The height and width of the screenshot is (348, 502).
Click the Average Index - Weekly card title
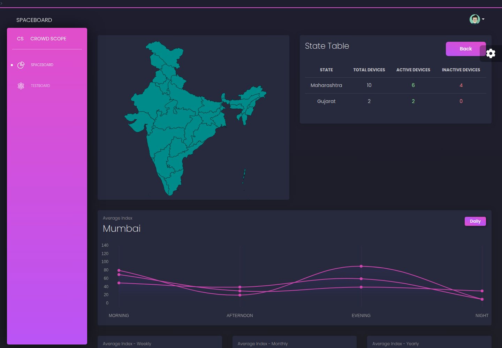pyautogui.click(x=127, y=344)
